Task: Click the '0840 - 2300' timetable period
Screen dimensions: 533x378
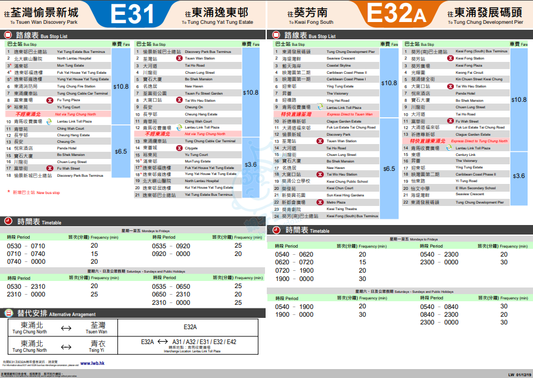Action: pos(439,314)
